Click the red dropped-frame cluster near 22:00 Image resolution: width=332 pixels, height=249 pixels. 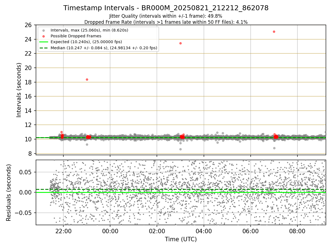62,135
